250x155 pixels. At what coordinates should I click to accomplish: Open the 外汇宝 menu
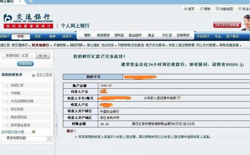click(x=167, y=35)
